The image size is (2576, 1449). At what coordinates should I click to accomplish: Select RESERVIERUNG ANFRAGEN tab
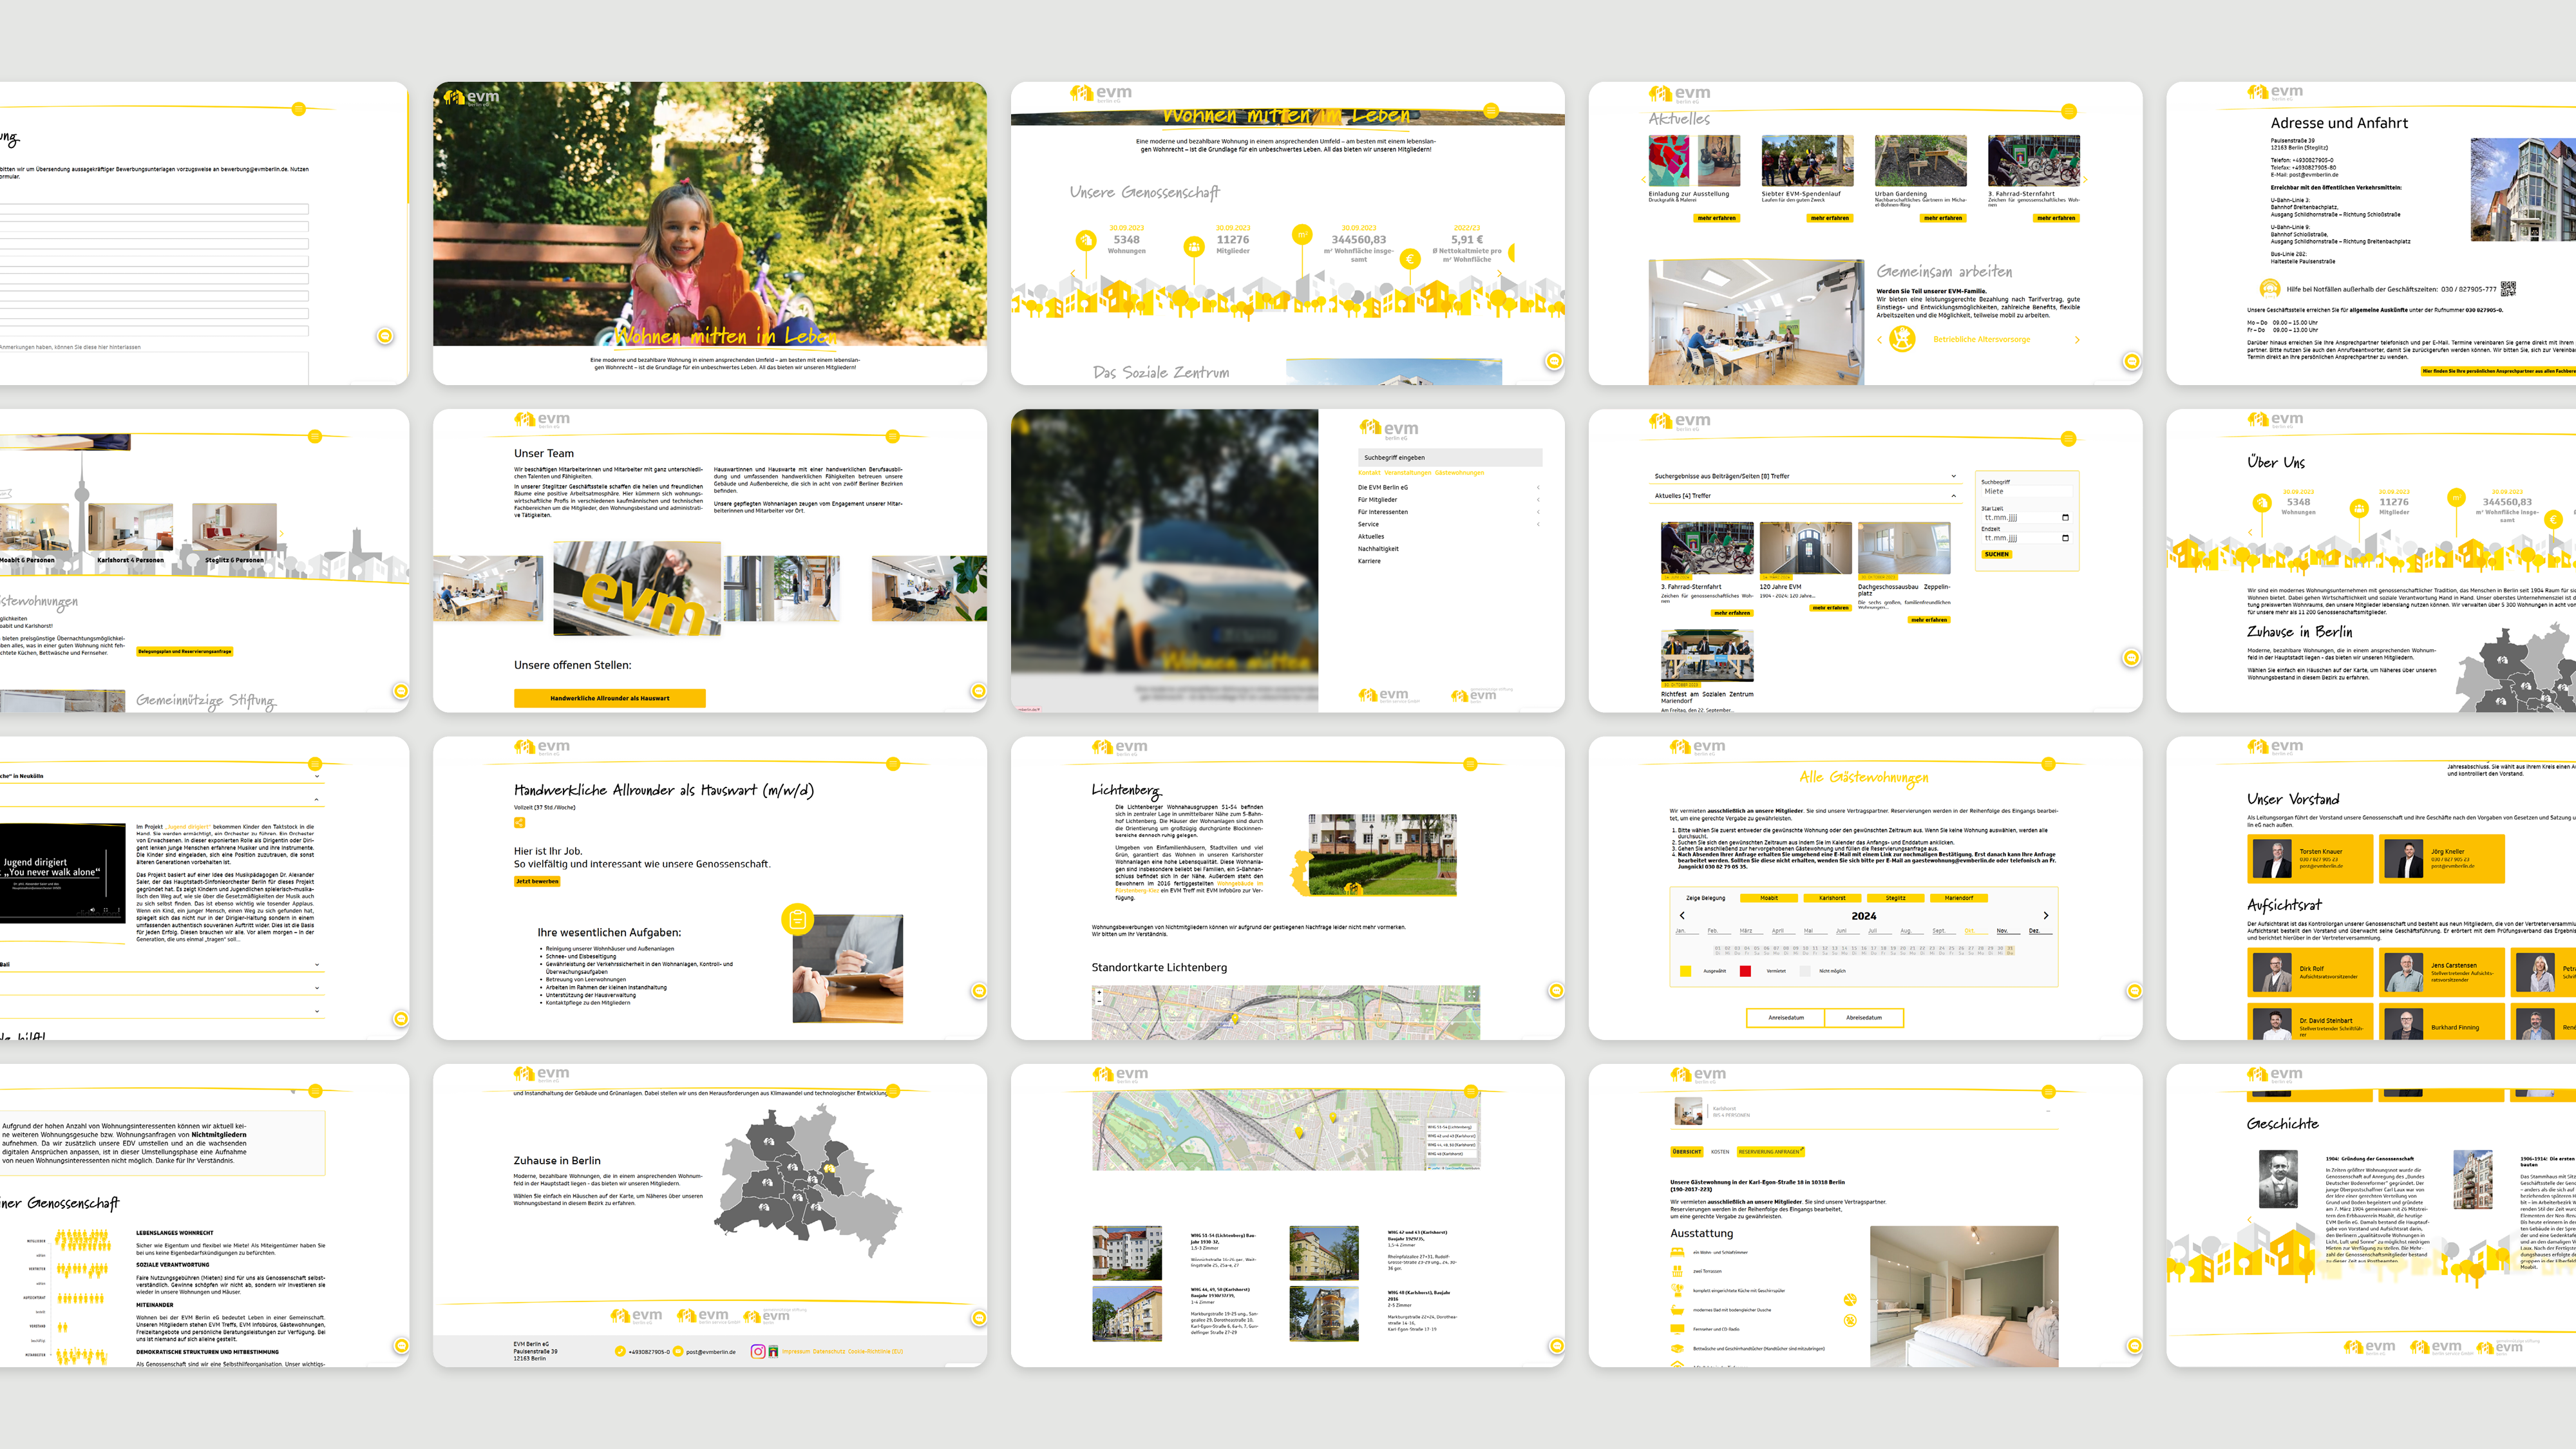tap(1770, 1151)
